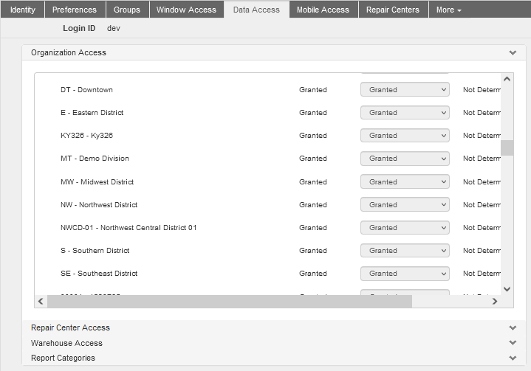This screenshot has width=531, height=371.
Task: Click the horizontal scrollbar thumb
Action: 230,301
